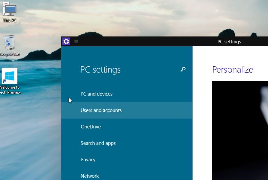The image size is (268, 180).
Task: Open Privacy settings
Action: click(88, 160)
